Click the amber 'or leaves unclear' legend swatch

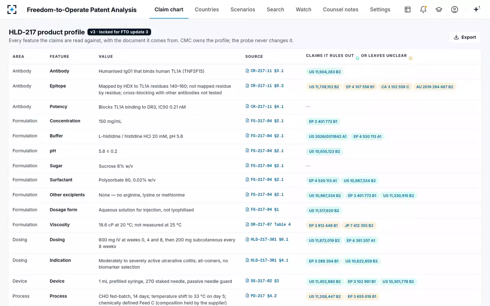pyautogui.click(x=410, y=58)
